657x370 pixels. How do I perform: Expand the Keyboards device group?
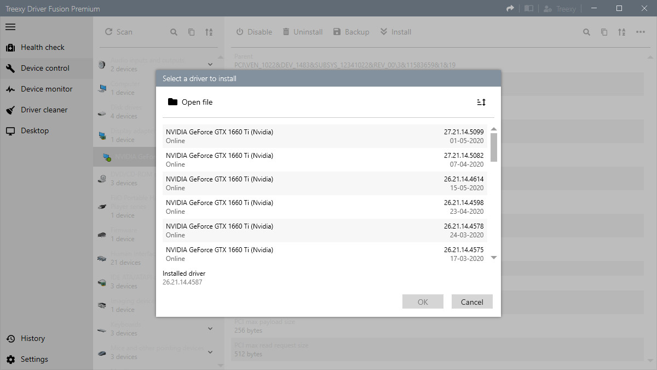pos(210,328)
